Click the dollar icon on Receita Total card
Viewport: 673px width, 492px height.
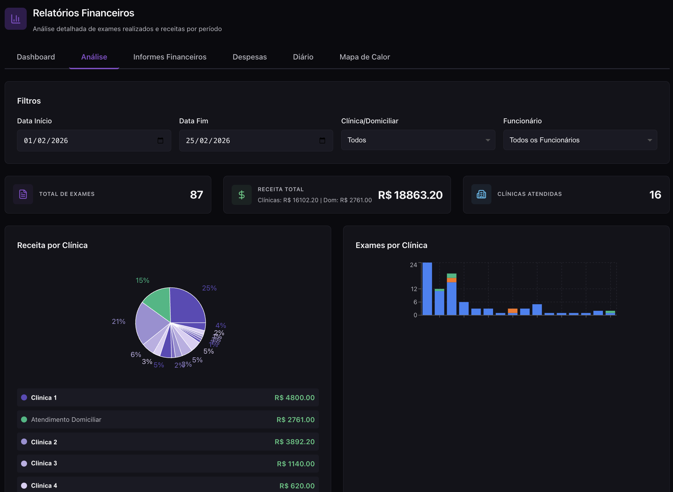241,194
